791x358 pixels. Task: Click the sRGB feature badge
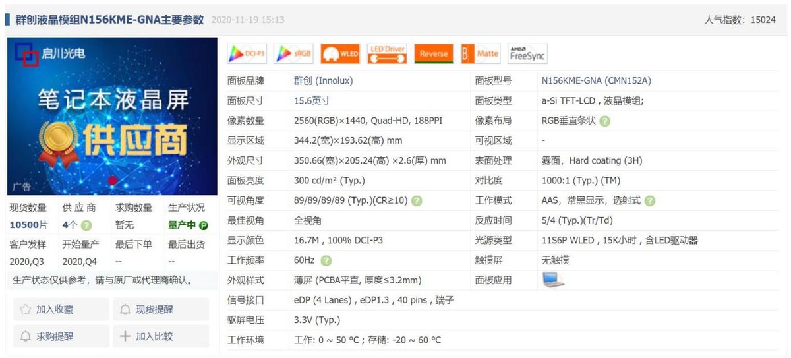(x=294, y=54)
